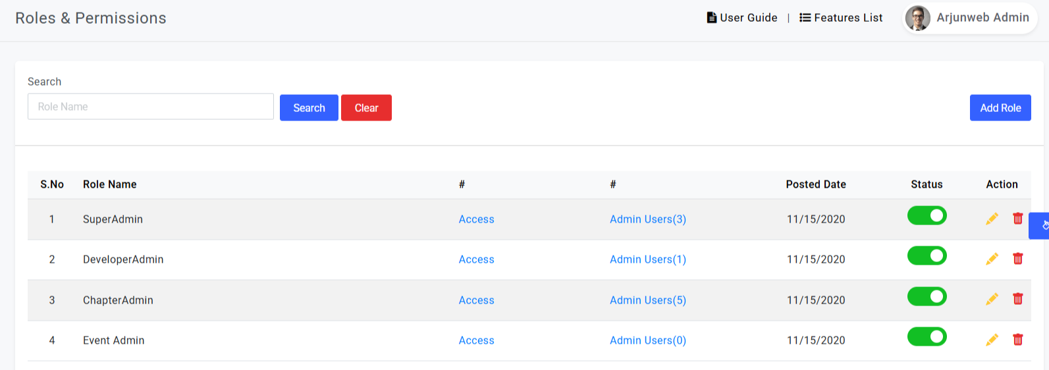The image size is (1049, 370).
Task: Click the red Clear button
Action: 366,108
